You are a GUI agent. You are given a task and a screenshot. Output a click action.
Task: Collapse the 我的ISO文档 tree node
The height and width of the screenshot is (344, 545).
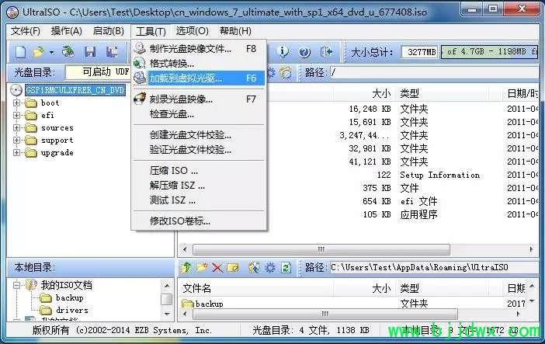[16, 285]
